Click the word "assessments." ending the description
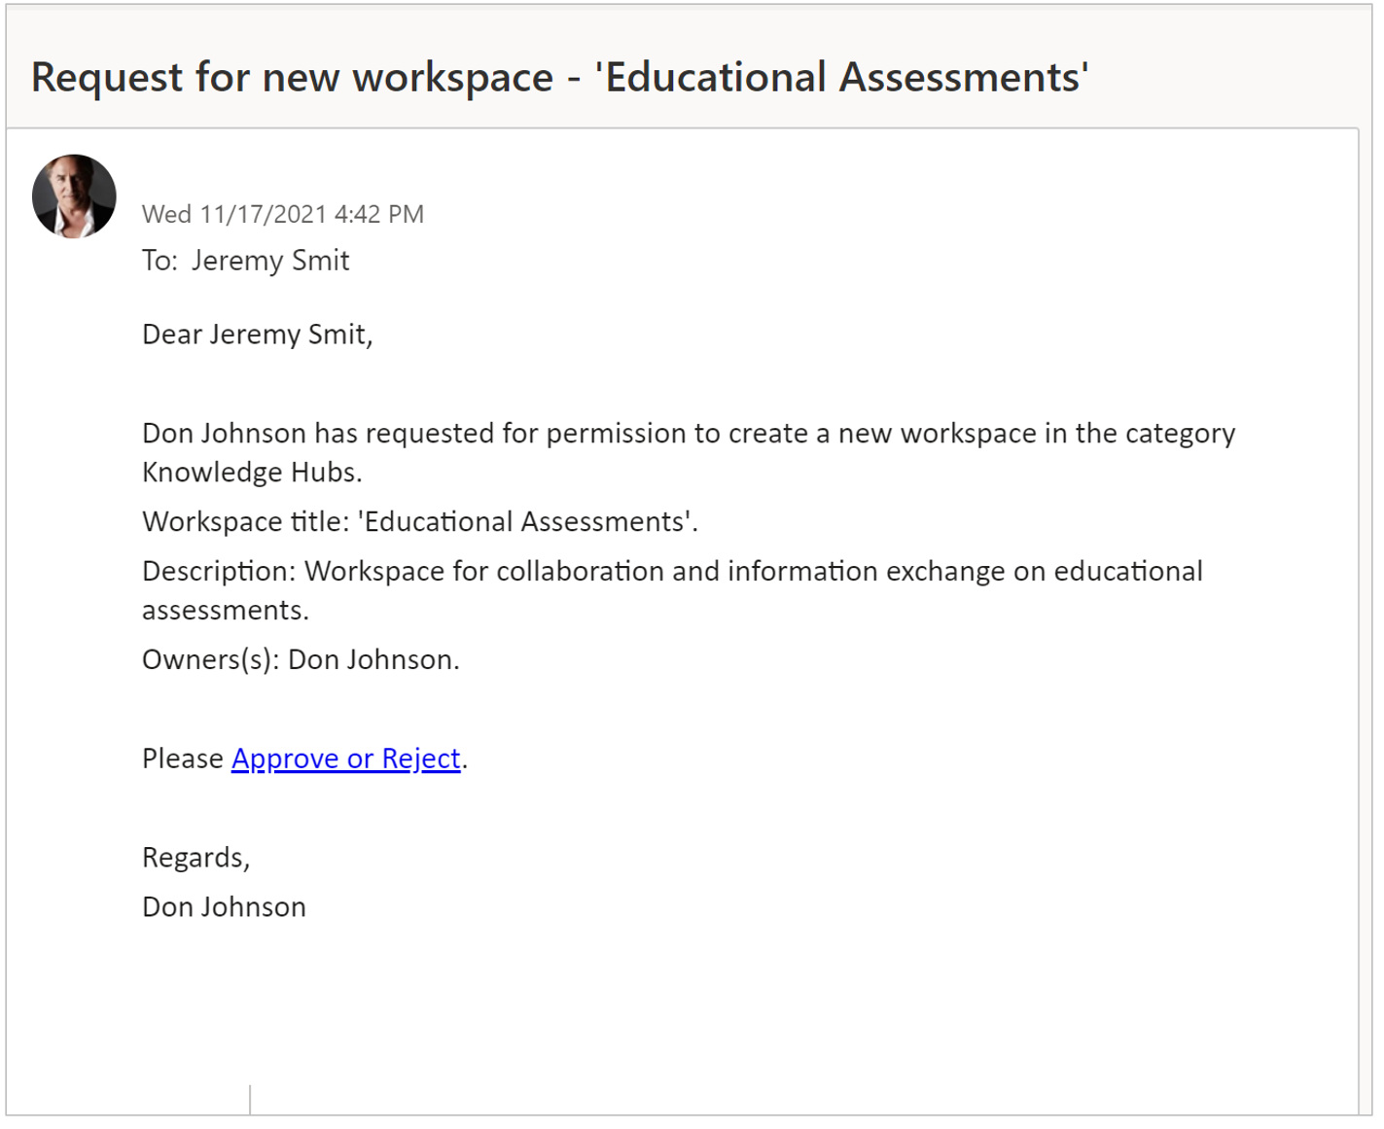1384x1129 pixels. [x=226, y=611]
